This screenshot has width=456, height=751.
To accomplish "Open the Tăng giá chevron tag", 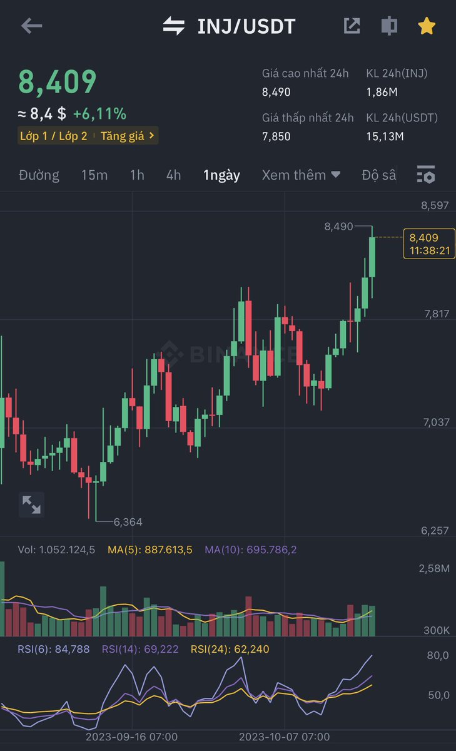I will (x=128, y=136).
